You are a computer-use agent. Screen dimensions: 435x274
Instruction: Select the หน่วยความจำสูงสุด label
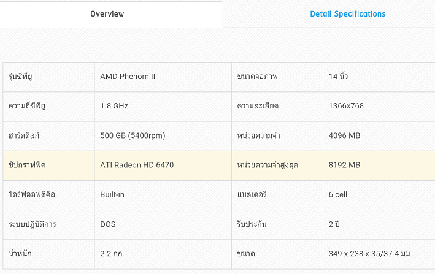268,166
